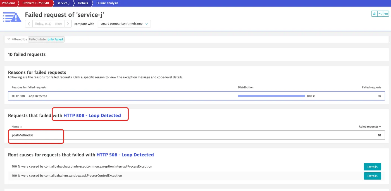Go to previous timeframe arrow
391x191 pixels.
tap(29, 24)
